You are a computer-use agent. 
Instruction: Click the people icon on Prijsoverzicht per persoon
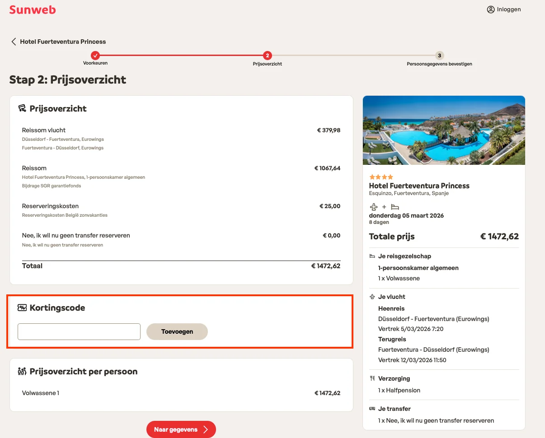[22, 372]
